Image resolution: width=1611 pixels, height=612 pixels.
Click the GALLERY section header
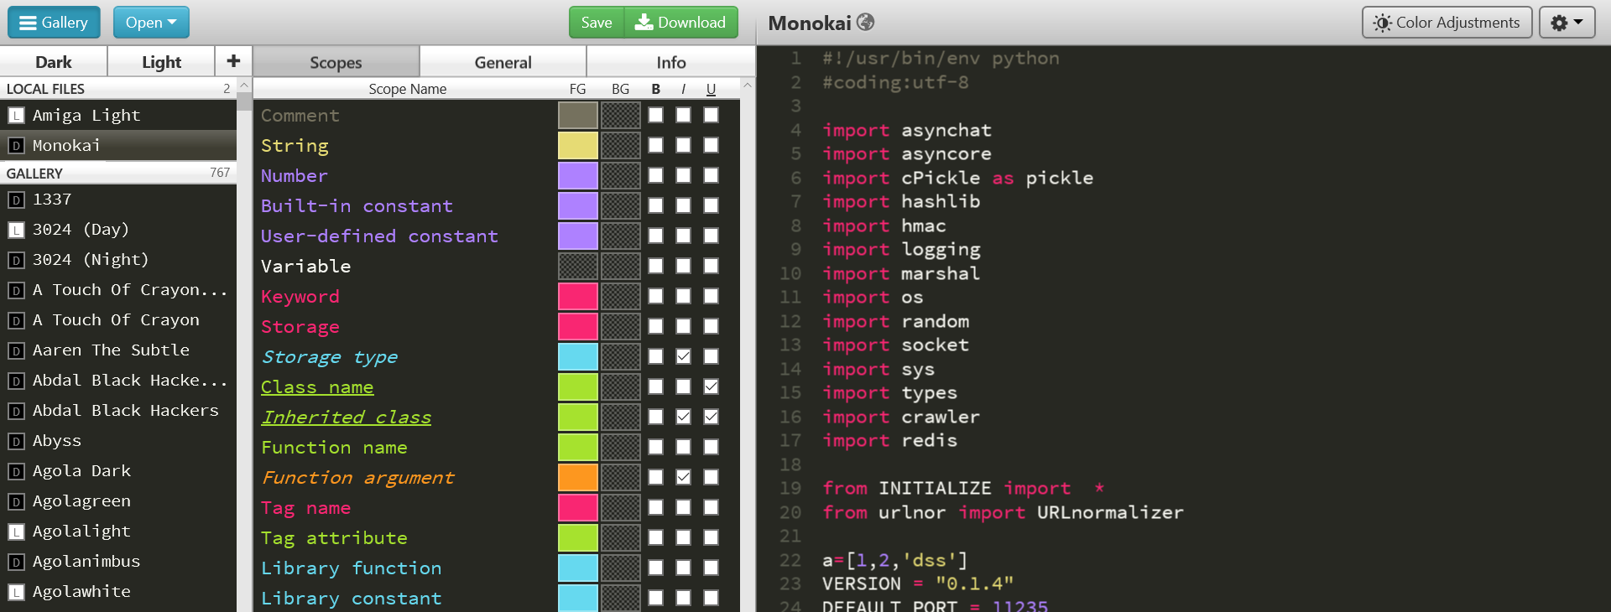tap(118, 173)
